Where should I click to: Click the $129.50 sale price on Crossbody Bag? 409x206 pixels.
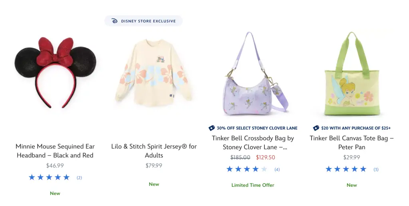click(265, 158)
